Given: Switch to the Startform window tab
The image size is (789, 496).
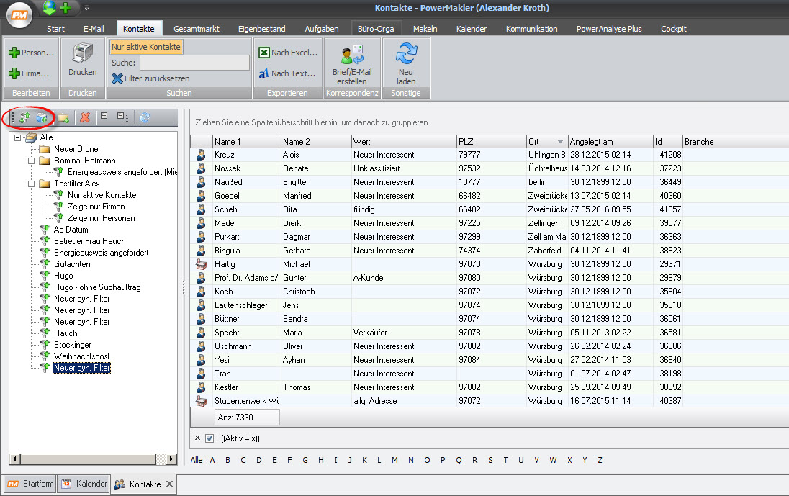Looking at the screenshot, I should click(31, 484).
